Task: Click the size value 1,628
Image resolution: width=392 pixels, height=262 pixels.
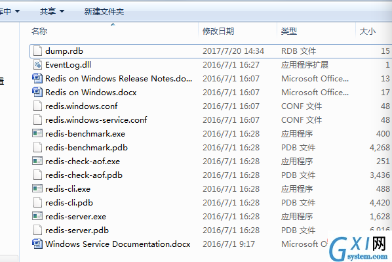Action: tap(380, 217)
